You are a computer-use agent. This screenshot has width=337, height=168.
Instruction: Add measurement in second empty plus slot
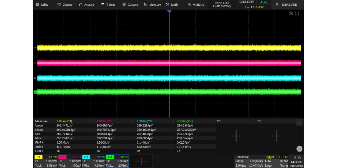click(276, 136)
